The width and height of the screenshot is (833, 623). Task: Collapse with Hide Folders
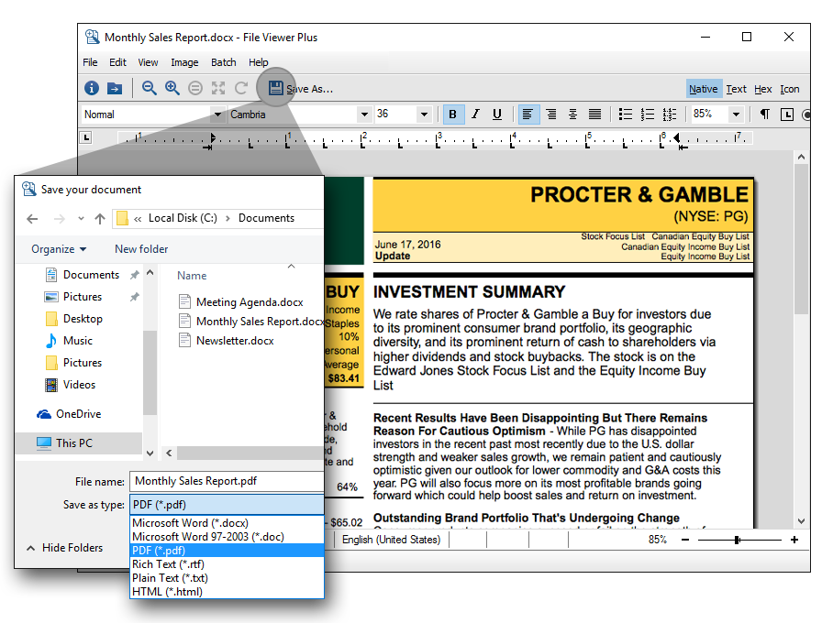pyautogui.click(x=65, y=548)
